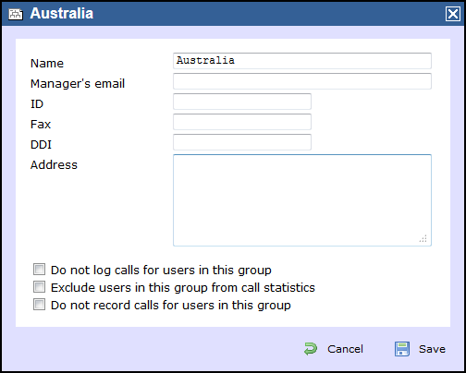Click the group icon in the title bar
Screen dimensions: 466x373
tap(16, 14)
